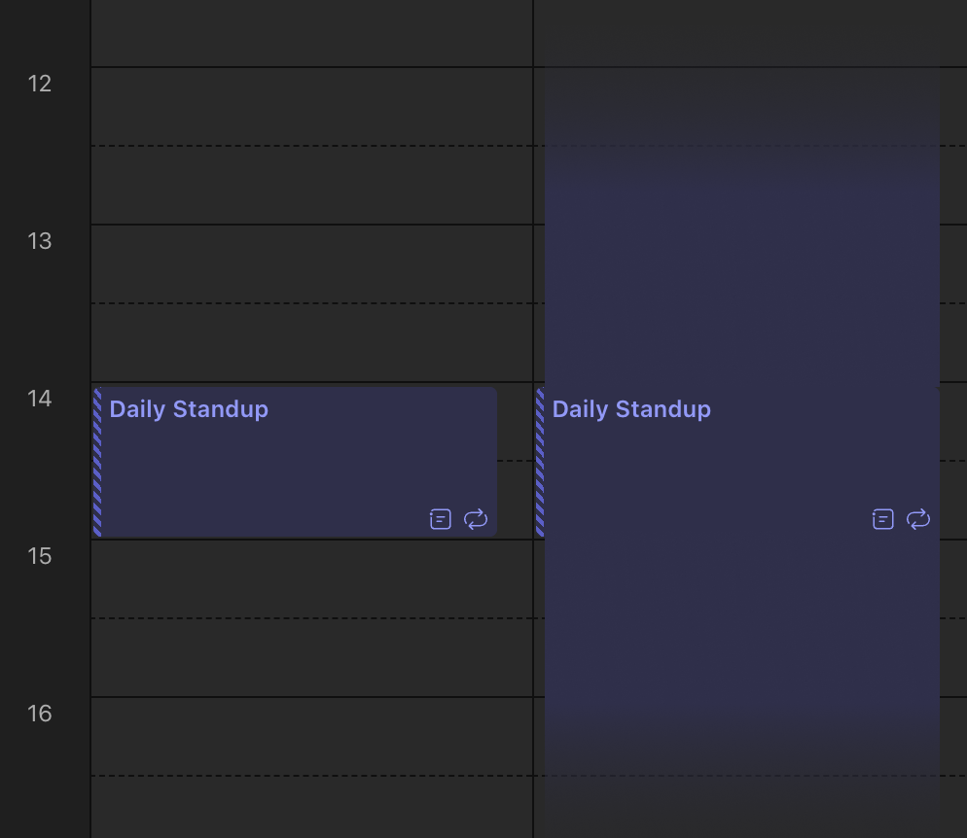Click the 15 hour label
Screen dimensions: 967x838
[39, 556]
